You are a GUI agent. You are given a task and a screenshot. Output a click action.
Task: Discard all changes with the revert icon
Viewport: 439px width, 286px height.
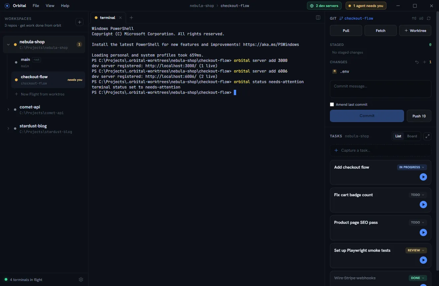(417, 62)
